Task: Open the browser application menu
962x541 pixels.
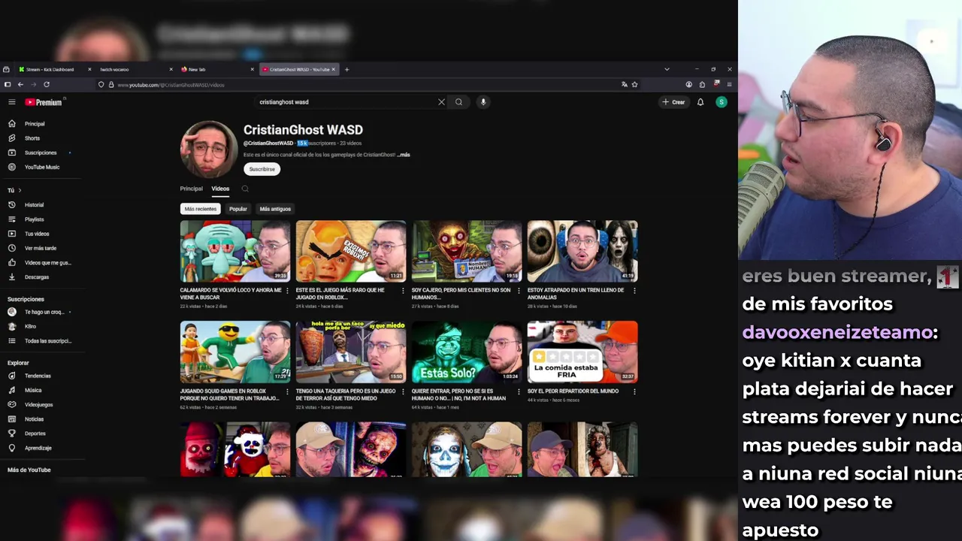Action: click(x=729, y=85)
